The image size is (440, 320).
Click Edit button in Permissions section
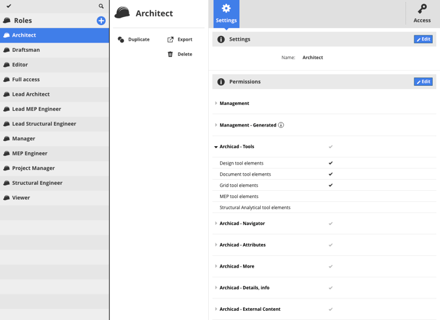pyautogui.click(x=423, y=82)
